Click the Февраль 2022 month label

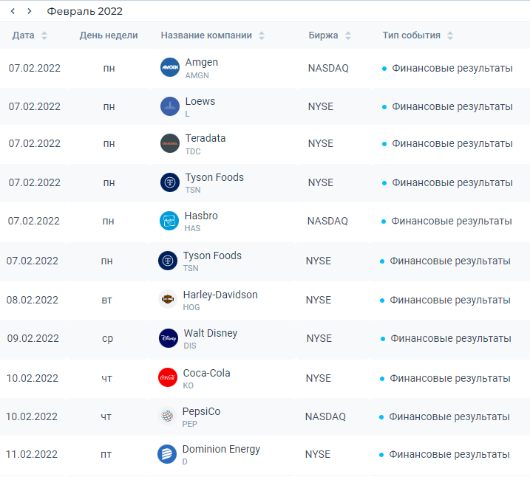point(84,12)
